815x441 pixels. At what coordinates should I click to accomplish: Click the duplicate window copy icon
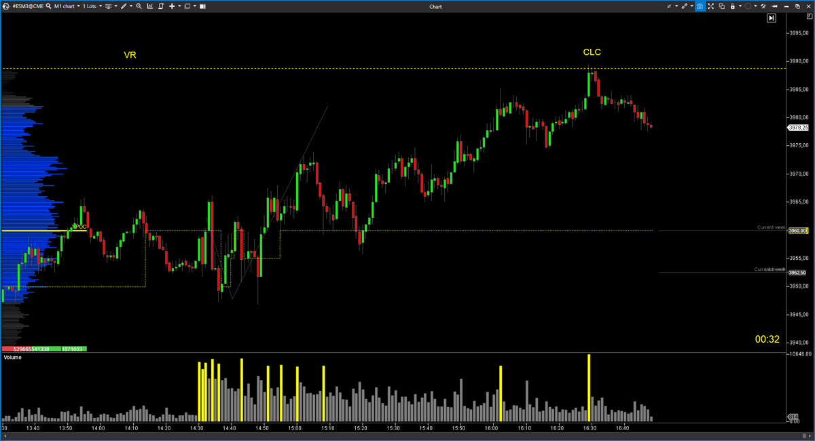coord(722,6)
